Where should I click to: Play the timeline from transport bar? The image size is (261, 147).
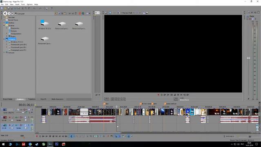[x=46, y=136]
